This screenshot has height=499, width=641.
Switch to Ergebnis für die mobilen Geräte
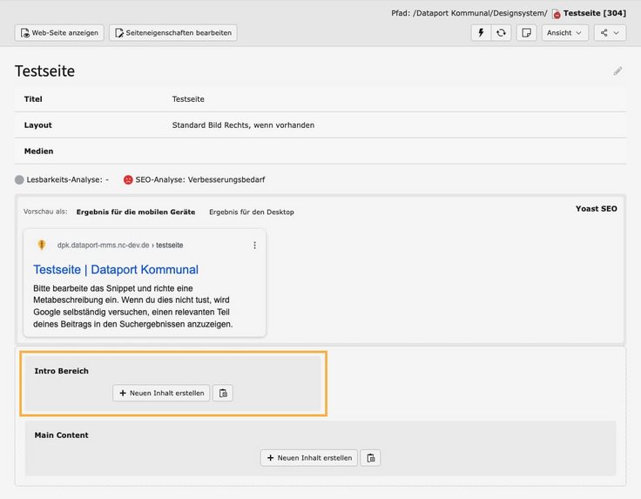135,212
